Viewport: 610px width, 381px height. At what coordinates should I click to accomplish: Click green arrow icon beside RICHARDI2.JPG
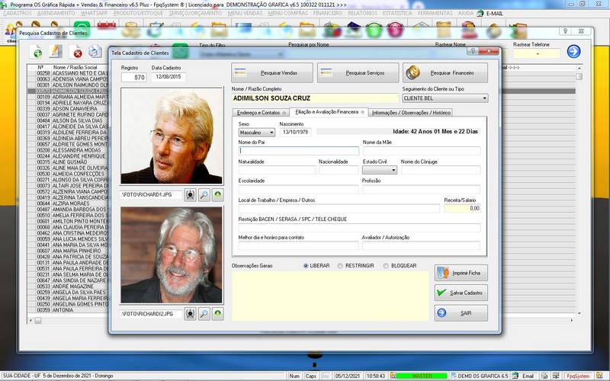(218, 314)
